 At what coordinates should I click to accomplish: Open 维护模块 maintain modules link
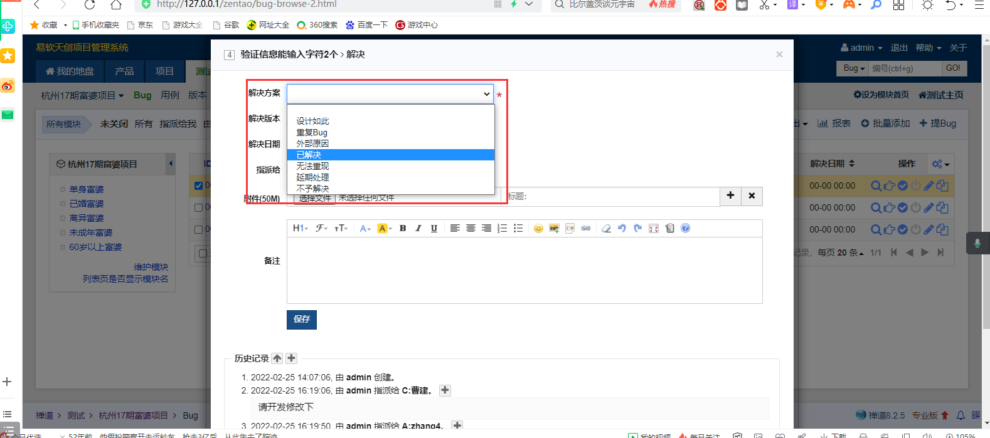pyautogui.click(x=151, y=267)
